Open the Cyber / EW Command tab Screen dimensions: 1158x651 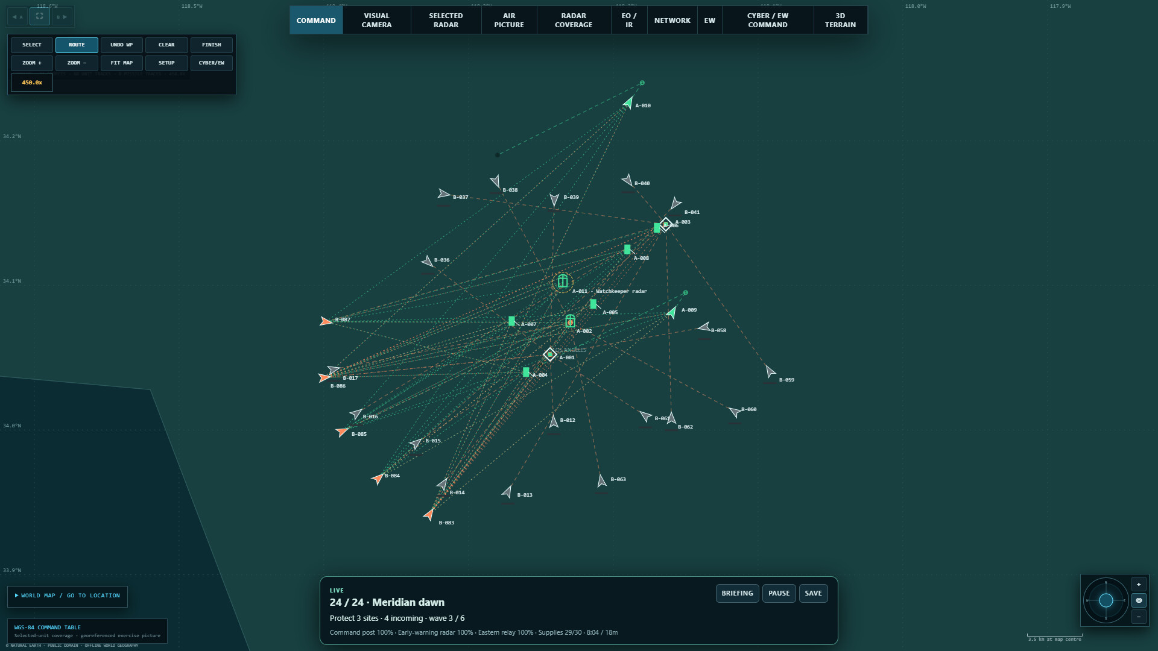(x=768, y=20)
